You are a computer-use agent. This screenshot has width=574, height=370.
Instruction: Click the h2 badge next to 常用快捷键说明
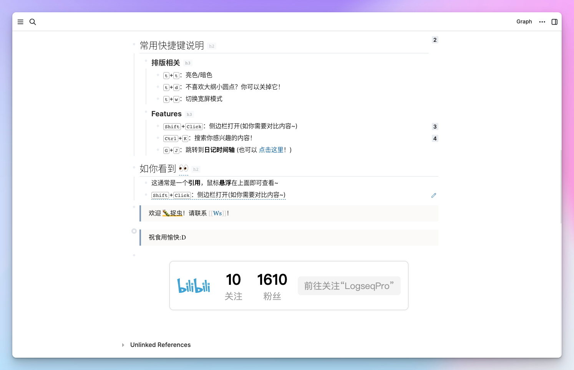click(x=212, y=46)
